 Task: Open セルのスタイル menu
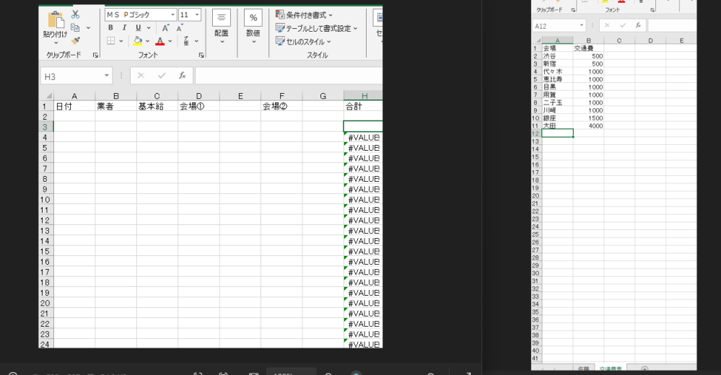coord(303,41)
